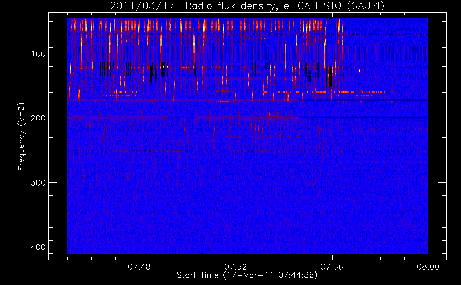Image resolution: width=461 pixels, height=285 pixels.
Task: Click the 'Start Time (17-Mar-11 07:44:36)' label
Action: pyautogui.click(x=247, y=275)
